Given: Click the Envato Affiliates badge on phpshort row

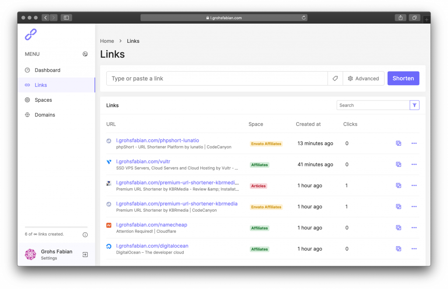Looking at the screenshot, I should pyautogui.click(x=266, y=144).
